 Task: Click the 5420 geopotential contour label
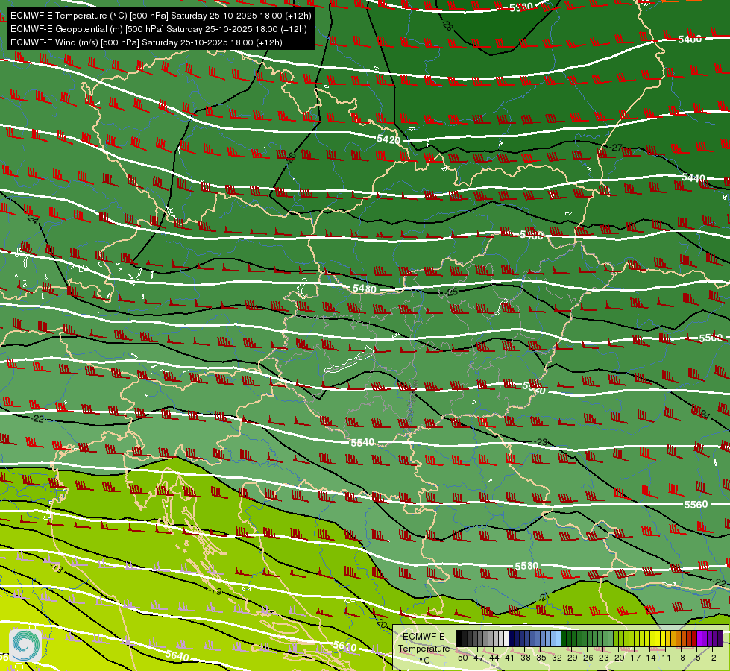(388, 139)
